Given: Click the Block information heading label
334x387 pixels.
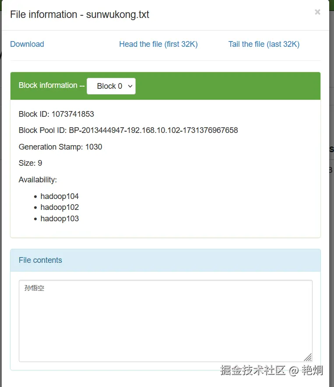Looking at the screenshot, I should coord(52,85).
